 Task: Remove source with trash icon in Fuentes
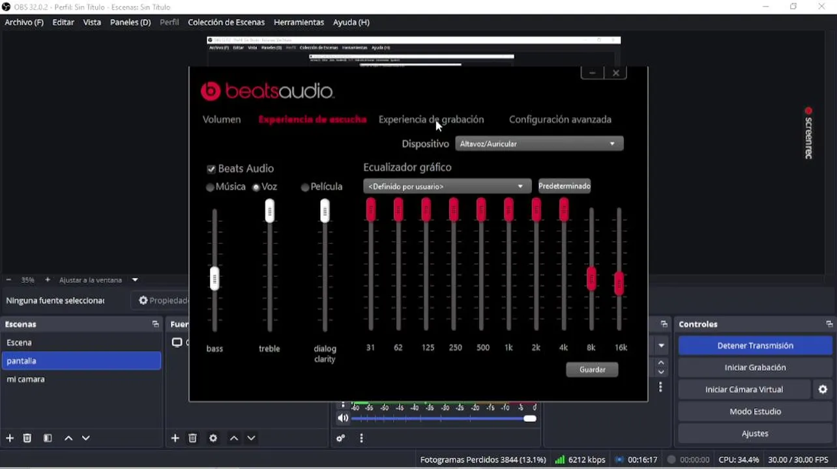192,438
